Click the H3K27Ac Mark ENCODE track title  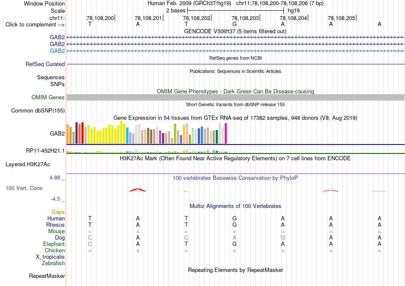tap(235, 158)
